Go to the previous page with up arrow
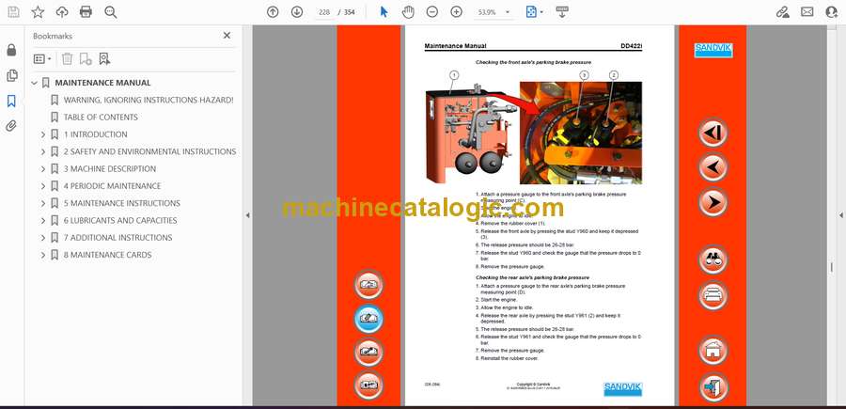Screen dimensions: 846x409 pyautogui.click(x=273, y=12)
